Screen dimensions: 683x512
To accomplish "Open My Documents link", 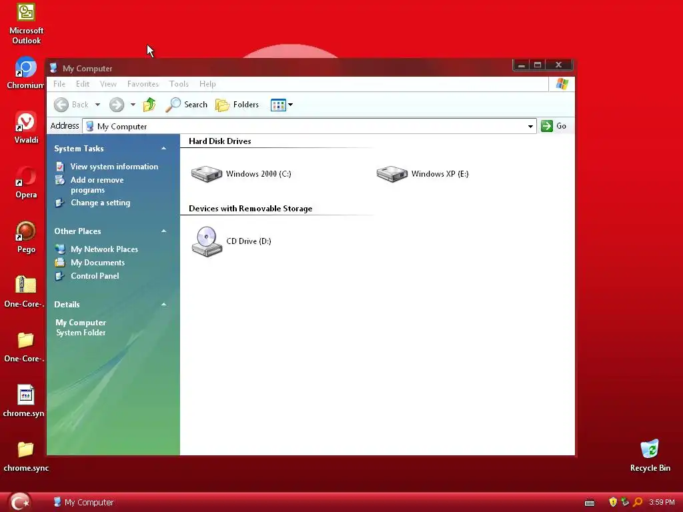I will 97,263.
